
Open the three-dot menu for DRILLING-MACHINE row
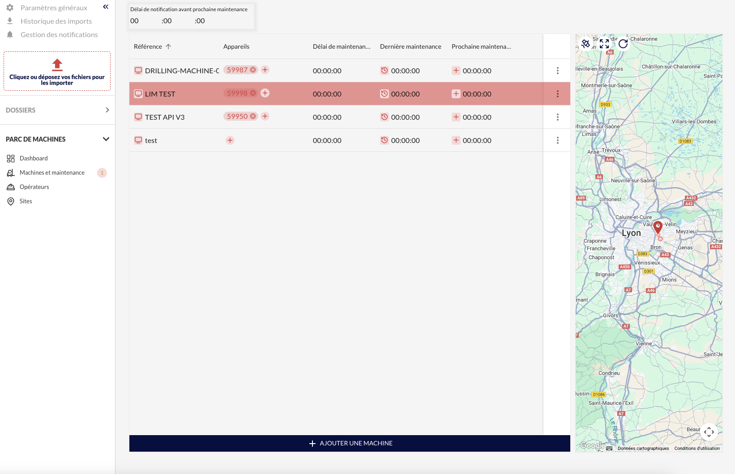pyautogui.click(x=557, y=71)
